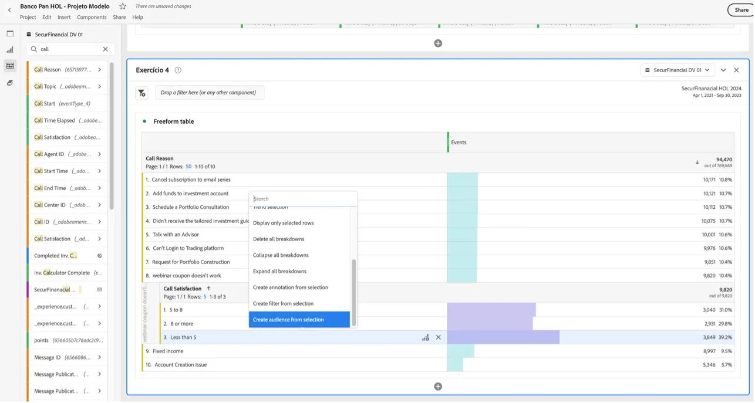The height and width of the screenshot is (403, 755).
Task: Open the data view dropdown in Exercício 4
Action: (678, 70)
